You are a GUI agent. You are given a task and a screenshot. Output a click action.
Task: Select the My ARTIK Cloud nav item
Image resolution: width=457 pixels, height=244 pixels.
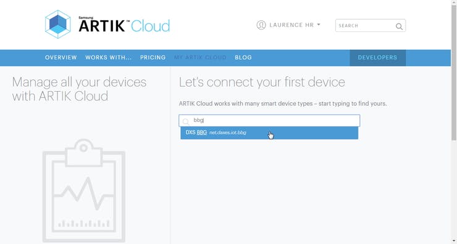click(200, 57)
